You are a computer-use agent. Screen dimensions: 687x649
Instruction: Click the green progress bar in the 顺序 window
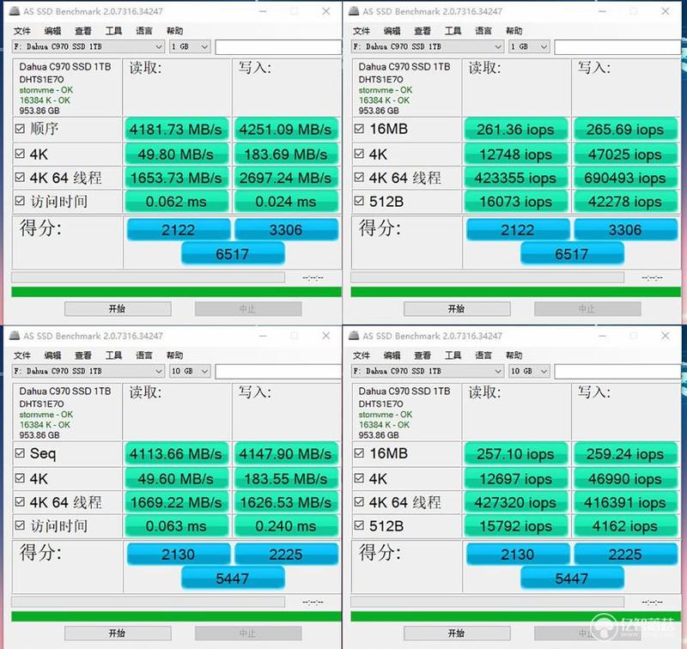coord(176,292)
